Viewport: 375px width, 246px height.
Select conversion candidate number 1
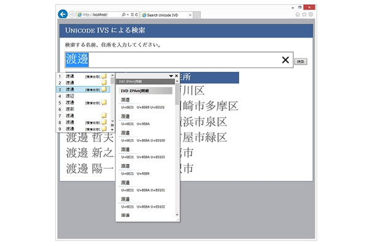(84, 76)
